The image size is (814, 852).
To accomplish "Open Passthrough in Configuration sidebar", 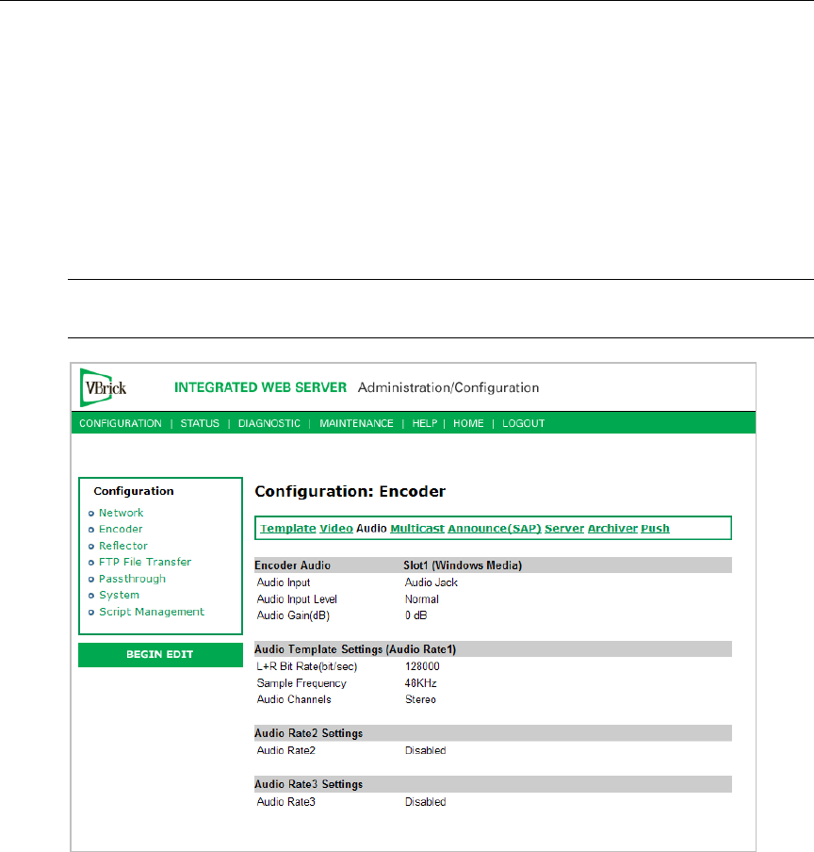I will point(133,579).
